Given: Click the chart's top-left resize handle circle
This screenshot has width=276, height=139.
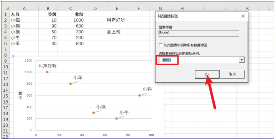Looking at the screenshot, I should [13, 56].
